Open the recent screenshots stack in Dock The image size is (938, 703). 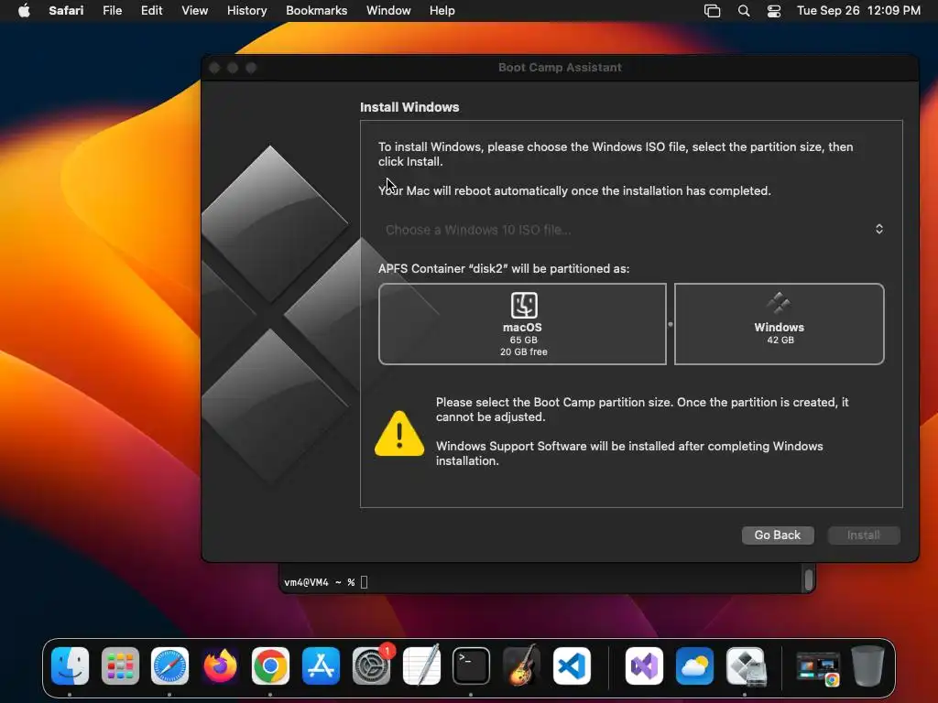coord(818,668)
